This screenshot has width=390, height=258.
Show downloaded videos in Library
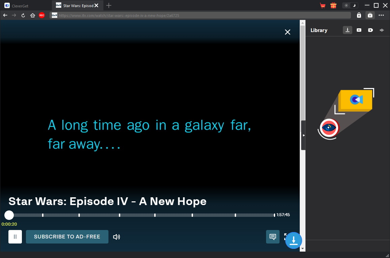[x=359, y=30]
